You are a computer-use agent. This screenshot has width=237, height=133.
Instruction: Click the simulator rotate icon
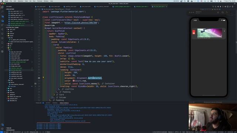[x=227, y=13]
